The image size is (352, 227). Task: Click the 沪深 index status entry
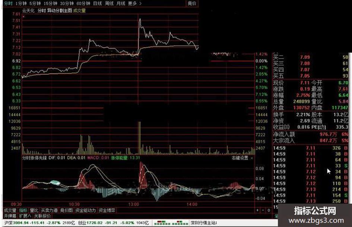(x=39, y=223)
